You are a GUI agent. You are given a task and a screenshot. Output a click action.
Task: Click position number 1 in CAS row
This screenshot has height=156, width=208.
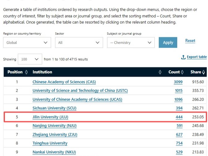pos(17,82)
